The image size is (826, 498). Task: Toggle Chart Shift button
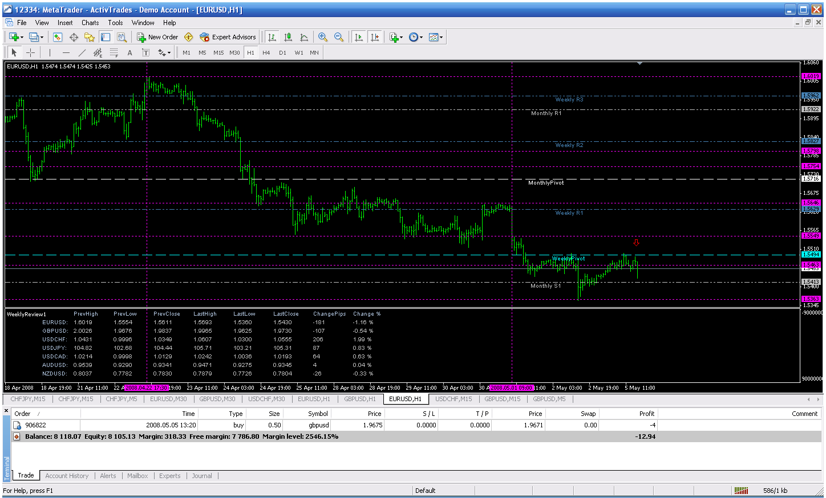pos(374,37)
